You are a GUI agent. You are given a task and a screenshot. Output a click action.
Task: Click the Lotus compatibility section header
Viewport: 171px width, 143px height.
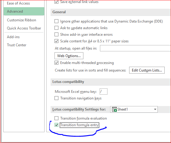point(68,82)
